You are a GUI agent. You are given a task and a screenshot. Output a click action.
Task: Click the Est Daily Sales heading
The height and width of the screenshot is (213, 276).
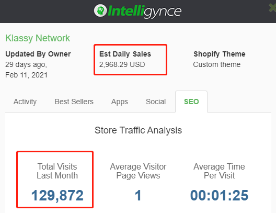(x=125, y=54)
